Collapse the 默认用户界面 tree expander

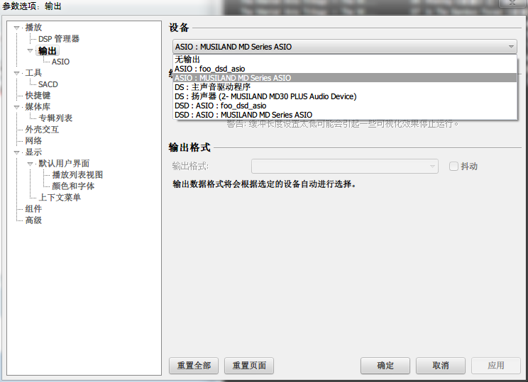coord(31,164)
